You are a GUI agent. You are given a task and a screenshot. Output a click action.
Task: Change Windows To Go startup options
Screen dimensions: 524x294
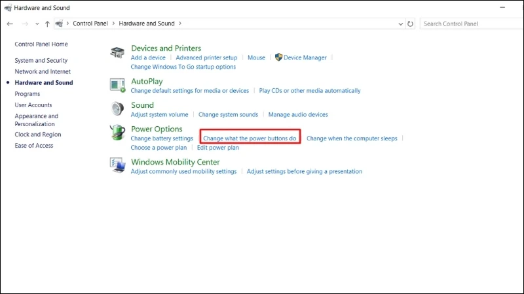click(183, 67)
